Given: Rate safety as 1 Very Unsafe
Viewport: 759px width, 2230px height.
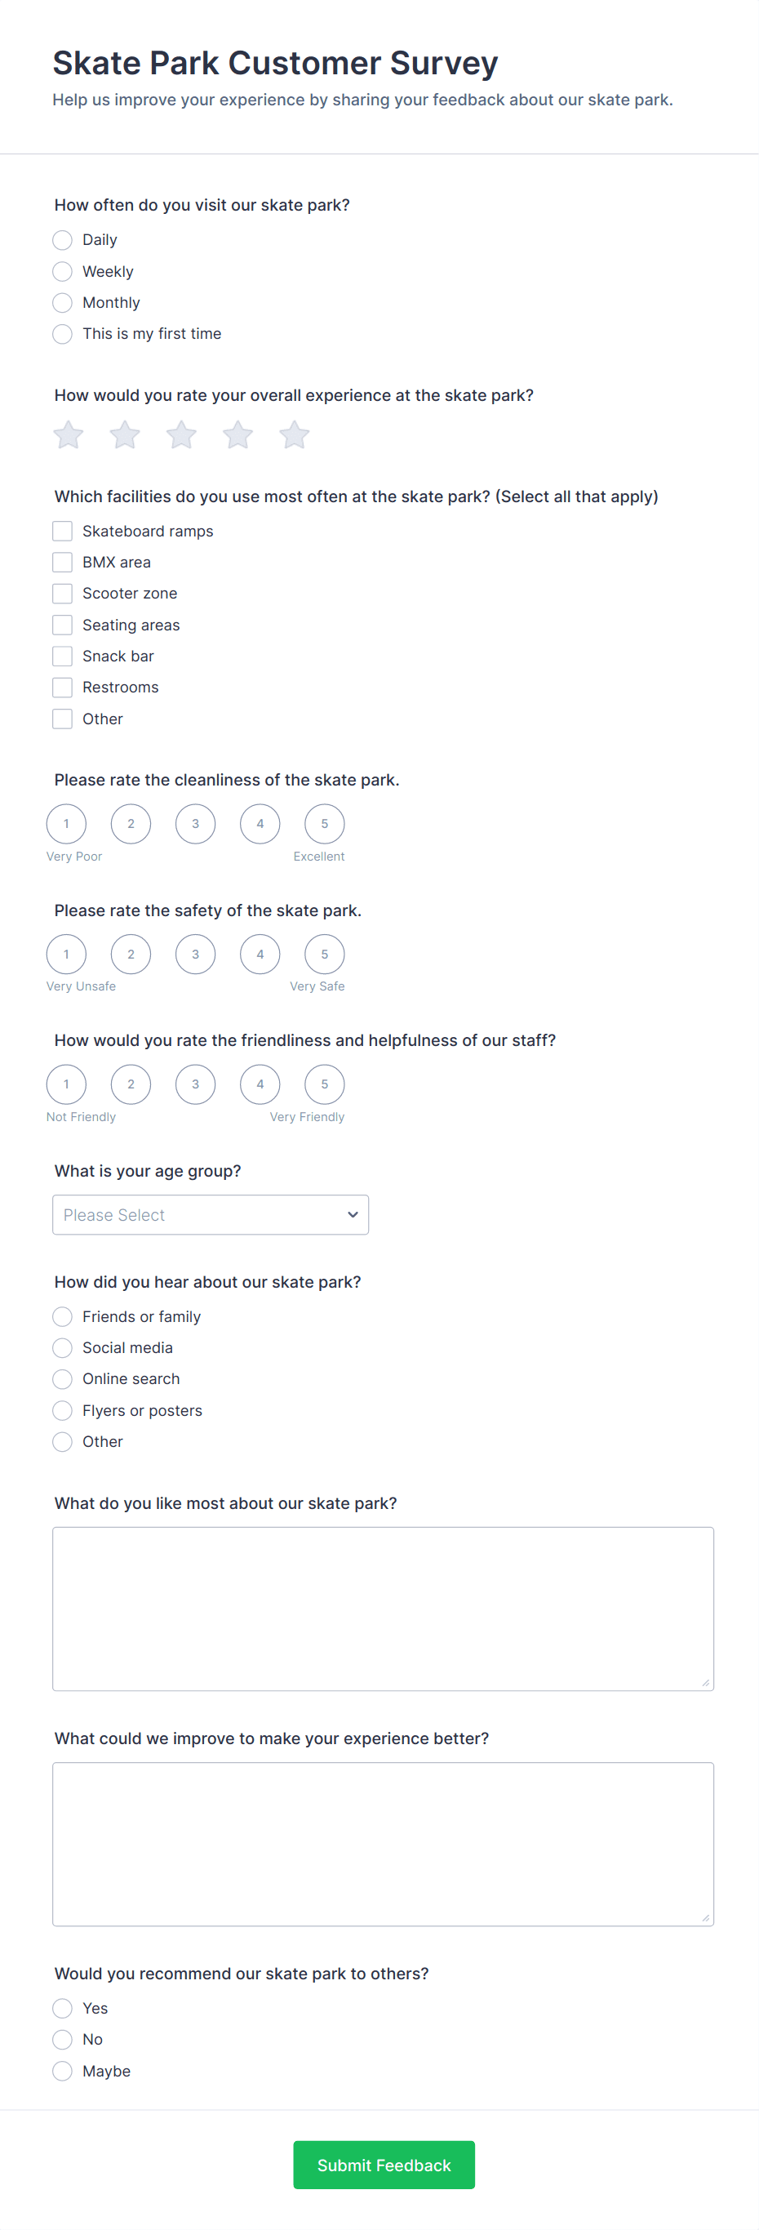Looking at the screenshot, I should coord(67,954).
